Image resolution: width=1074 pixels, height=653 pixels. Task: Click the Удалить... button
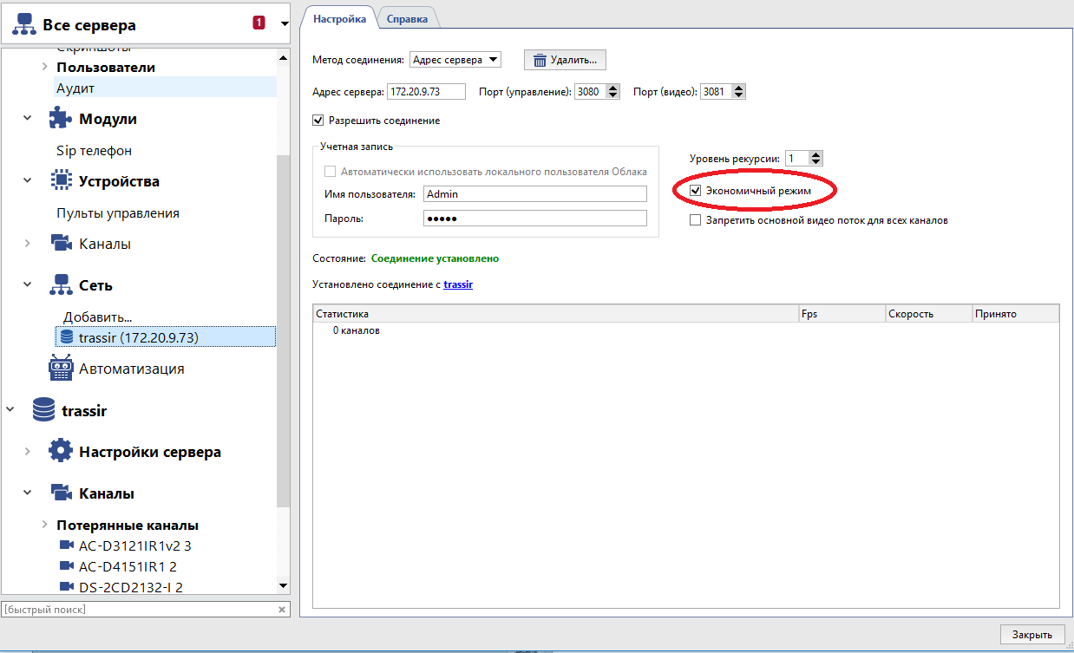(x=565, y=60)
